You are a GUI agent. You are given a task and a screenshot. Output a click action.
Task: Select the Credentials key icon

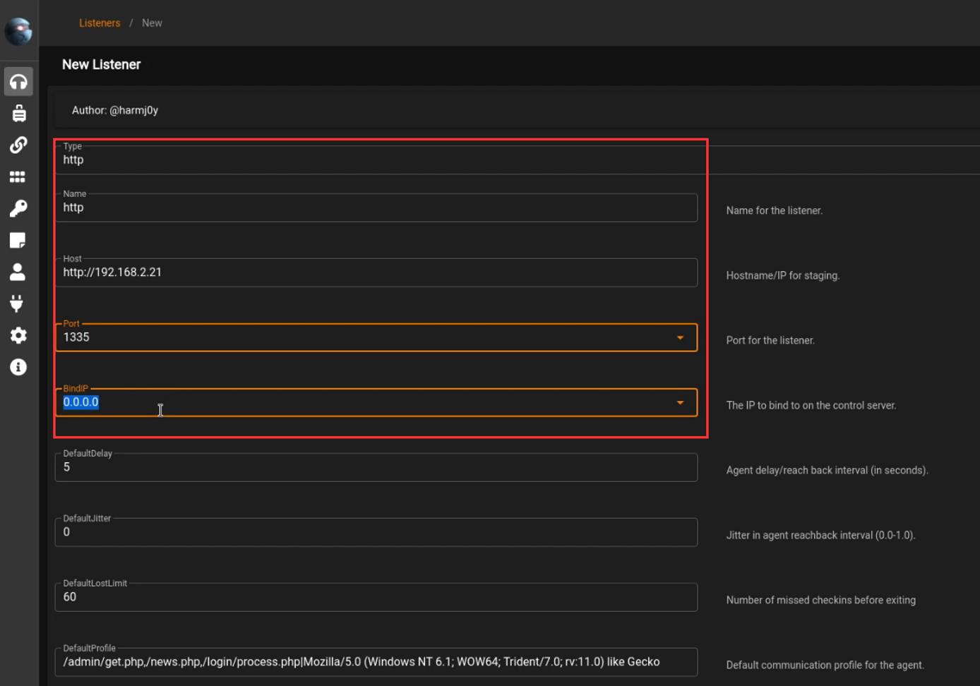18,208
